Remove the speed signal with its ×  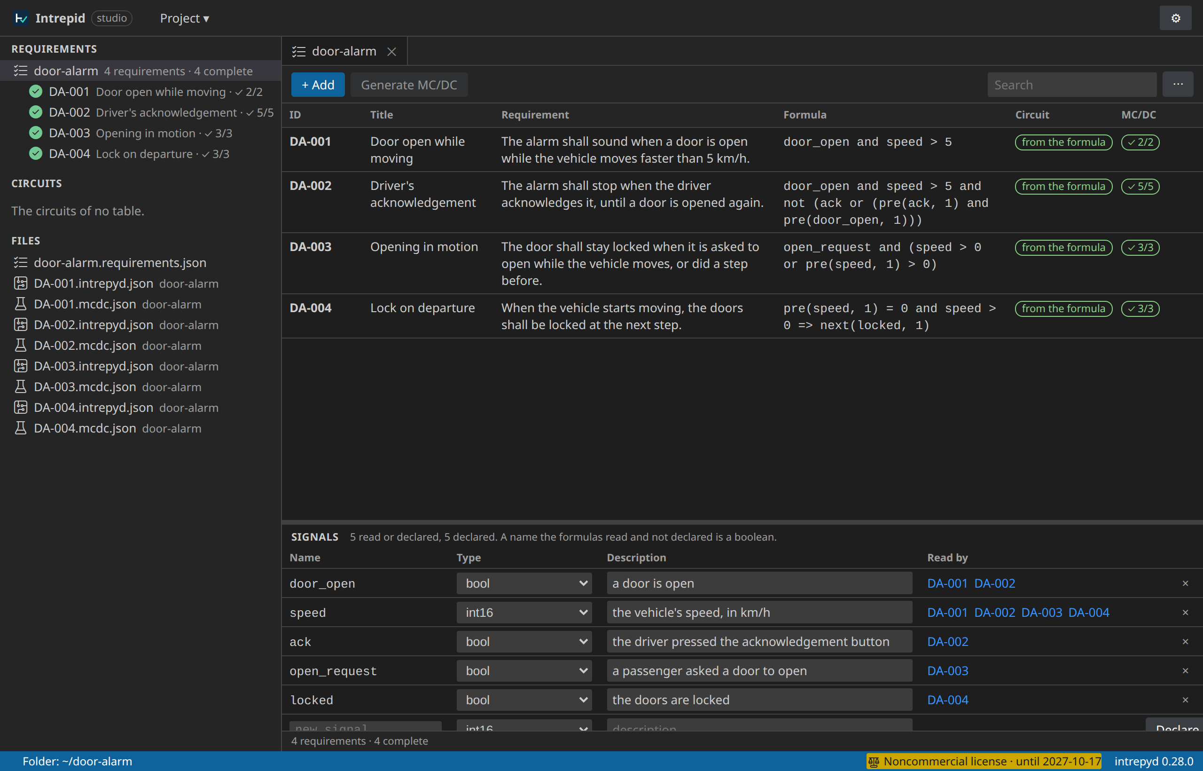click(1185, 612)
